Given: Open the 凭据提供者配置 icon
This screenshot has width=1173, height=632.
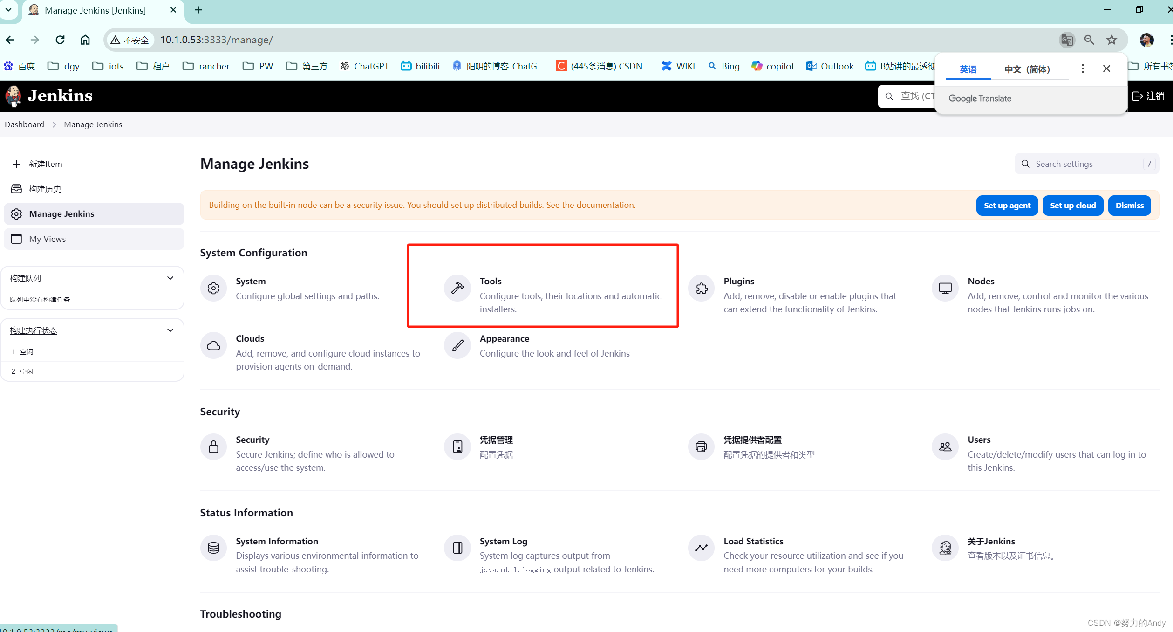Looking at the screenshot, I should click(702, 447).
